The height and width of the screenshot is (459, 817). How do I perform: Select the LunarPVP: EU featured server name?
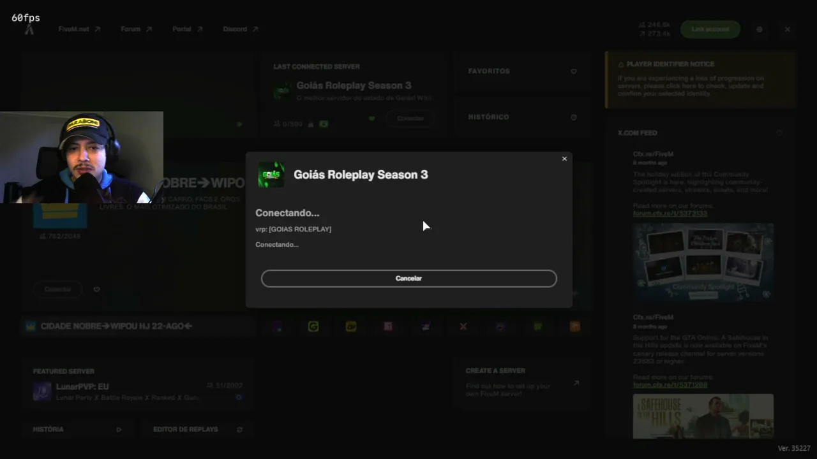point(82,387)
